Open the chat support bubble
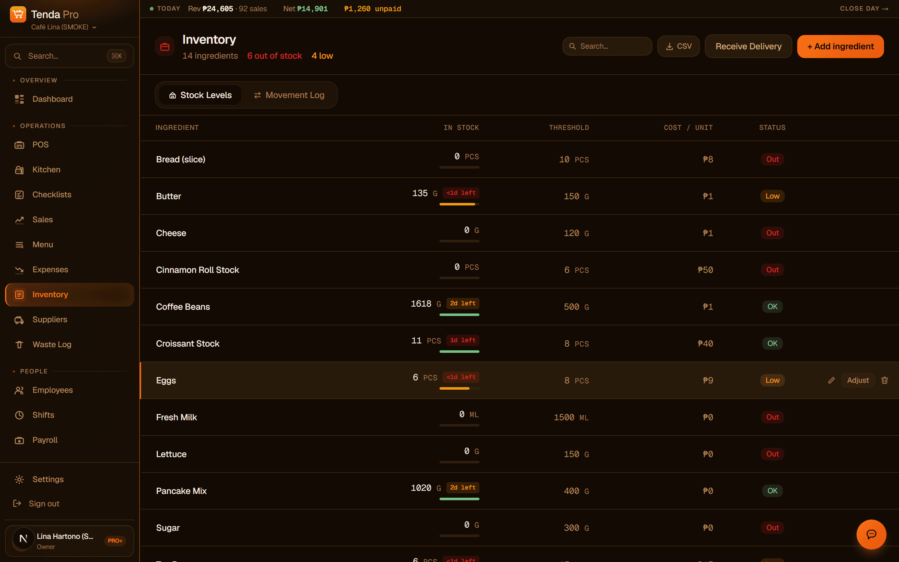The image size is (899, 562). pyautogui.click(x=871, y=534)
